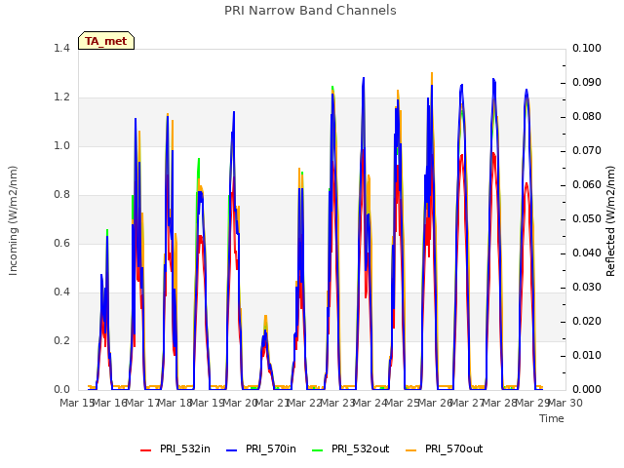Click the 0.010 right axis tick label
Screen dimensions: 624x468
point(587,355)
